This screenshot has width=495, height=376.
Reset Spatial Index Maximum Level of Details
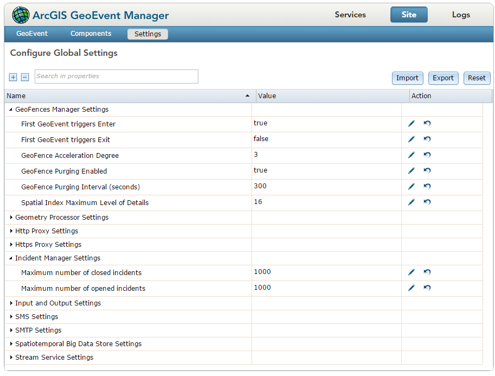click(427, 202)
